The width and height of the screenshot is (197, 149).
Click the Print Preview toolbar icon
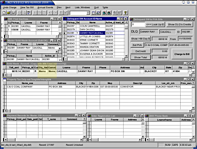(24, 13)
